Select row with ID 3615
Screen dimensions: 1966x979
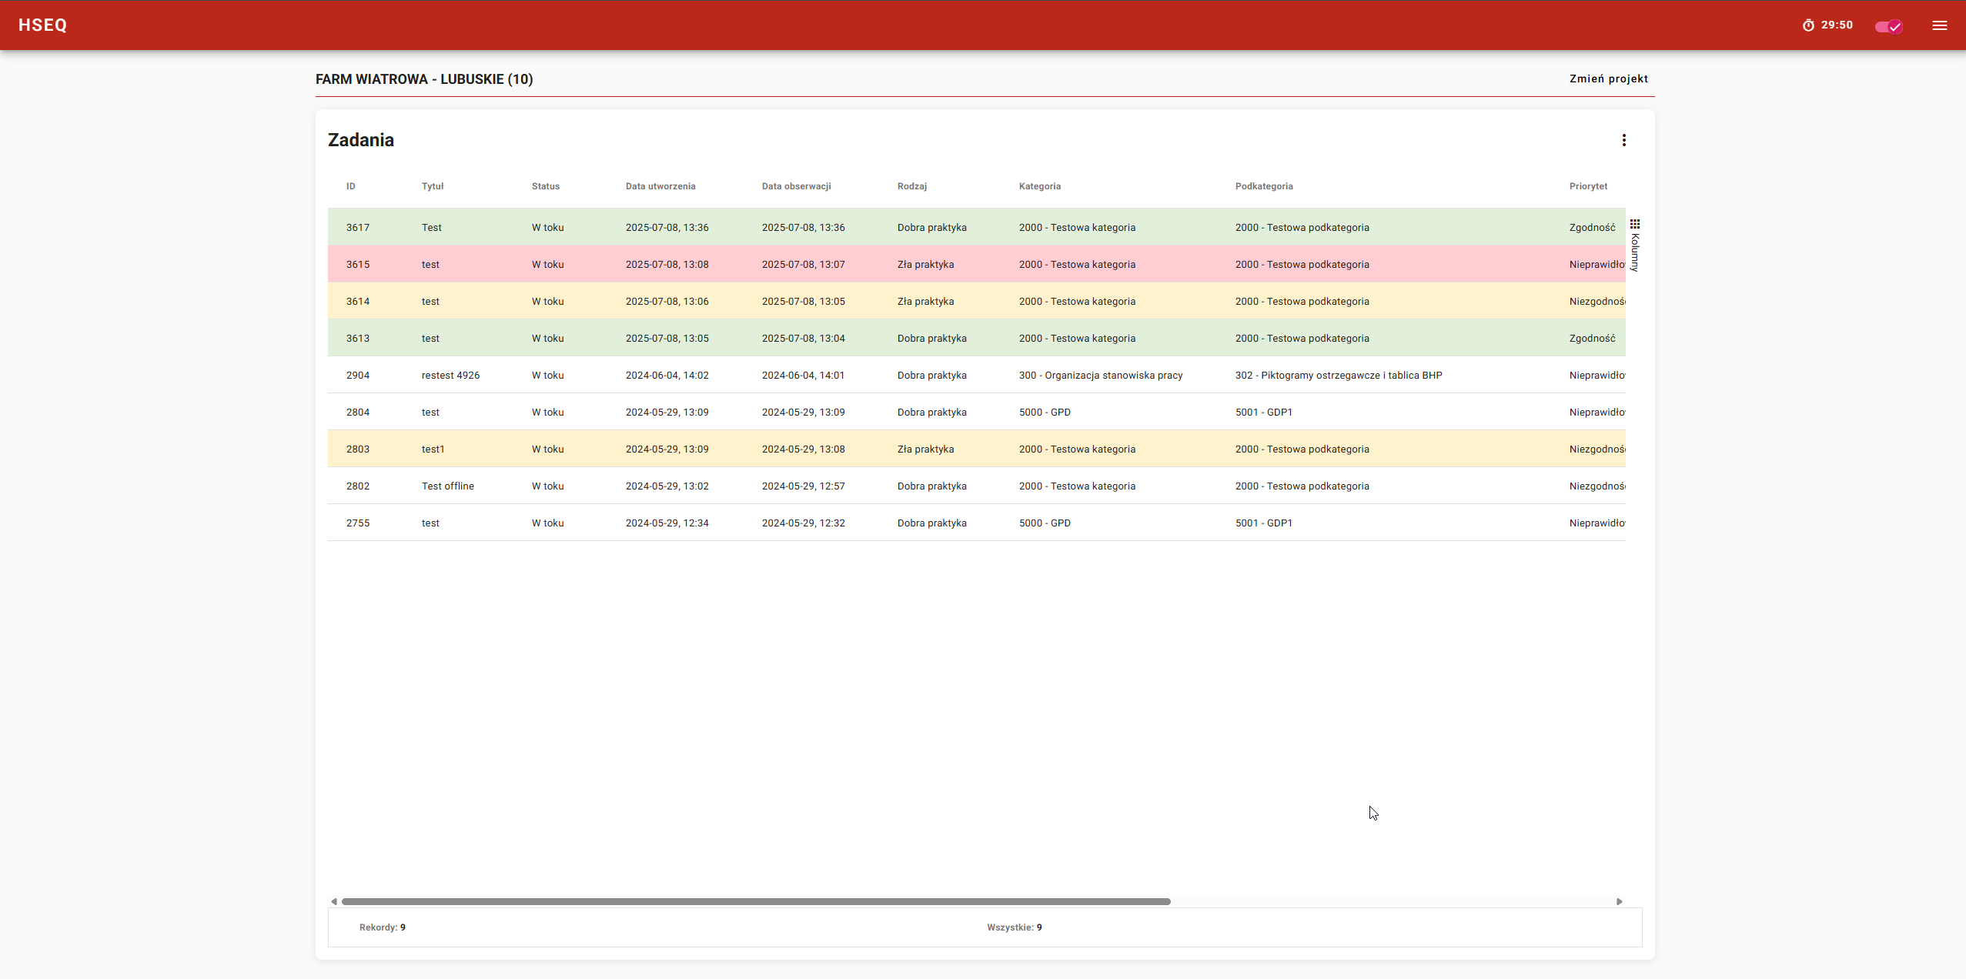(358, 265)
